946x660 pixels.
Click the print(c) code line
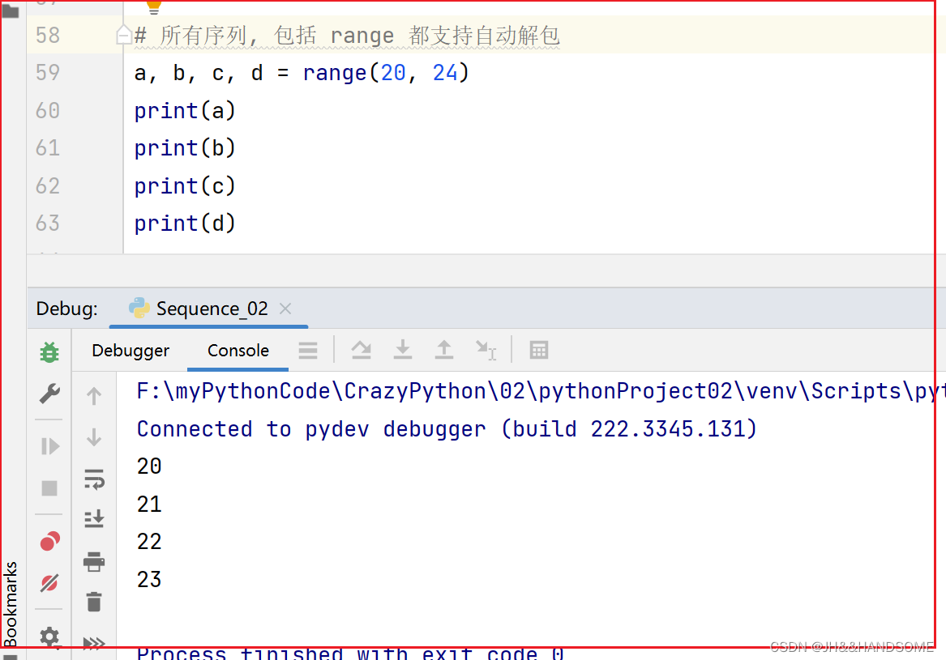(x=185, y=186)
